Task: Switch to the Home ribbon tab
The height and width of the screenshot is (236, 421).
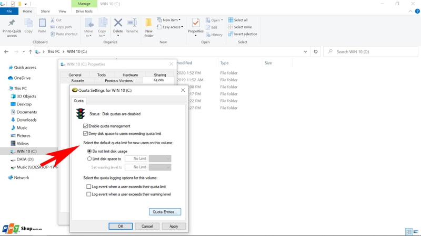Action: pyautogui.click(x=27, y=11)
